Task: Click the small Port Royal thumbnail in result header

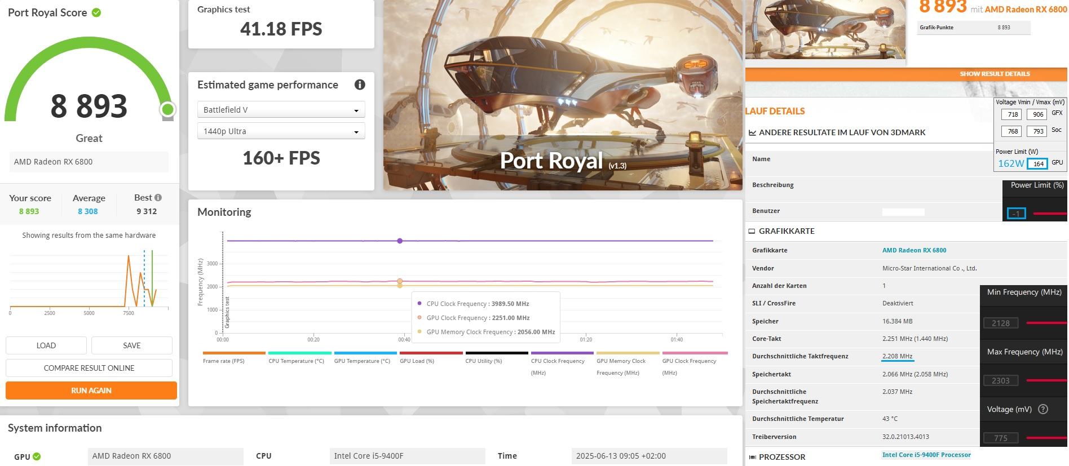Action: 825,29
